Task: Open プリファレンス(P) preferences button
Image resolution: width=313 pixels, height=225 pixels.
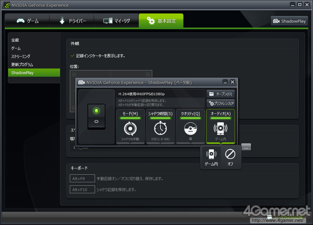Action: coord(221,103)
